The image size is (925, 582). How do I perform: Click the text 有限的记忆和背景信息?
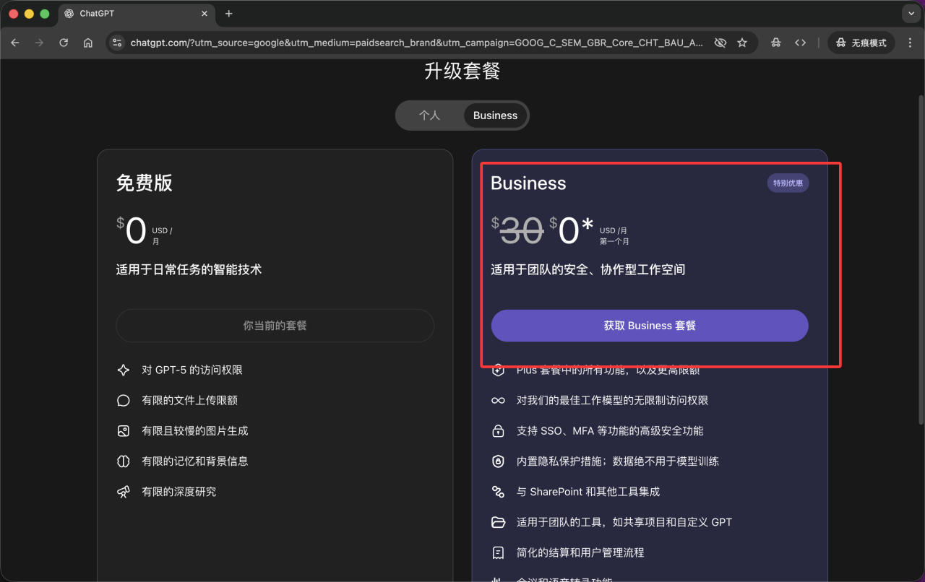(195, 461)
